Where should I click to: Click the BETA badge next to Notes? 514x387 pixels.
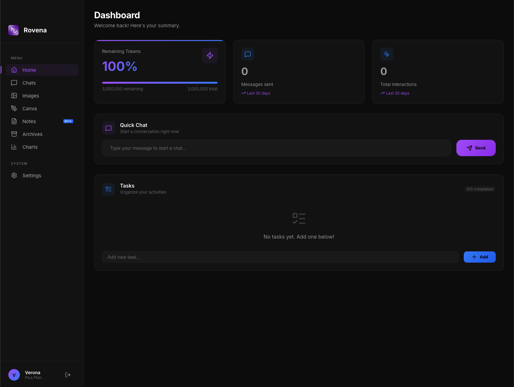pyautogui.click(x=68, y=121)
